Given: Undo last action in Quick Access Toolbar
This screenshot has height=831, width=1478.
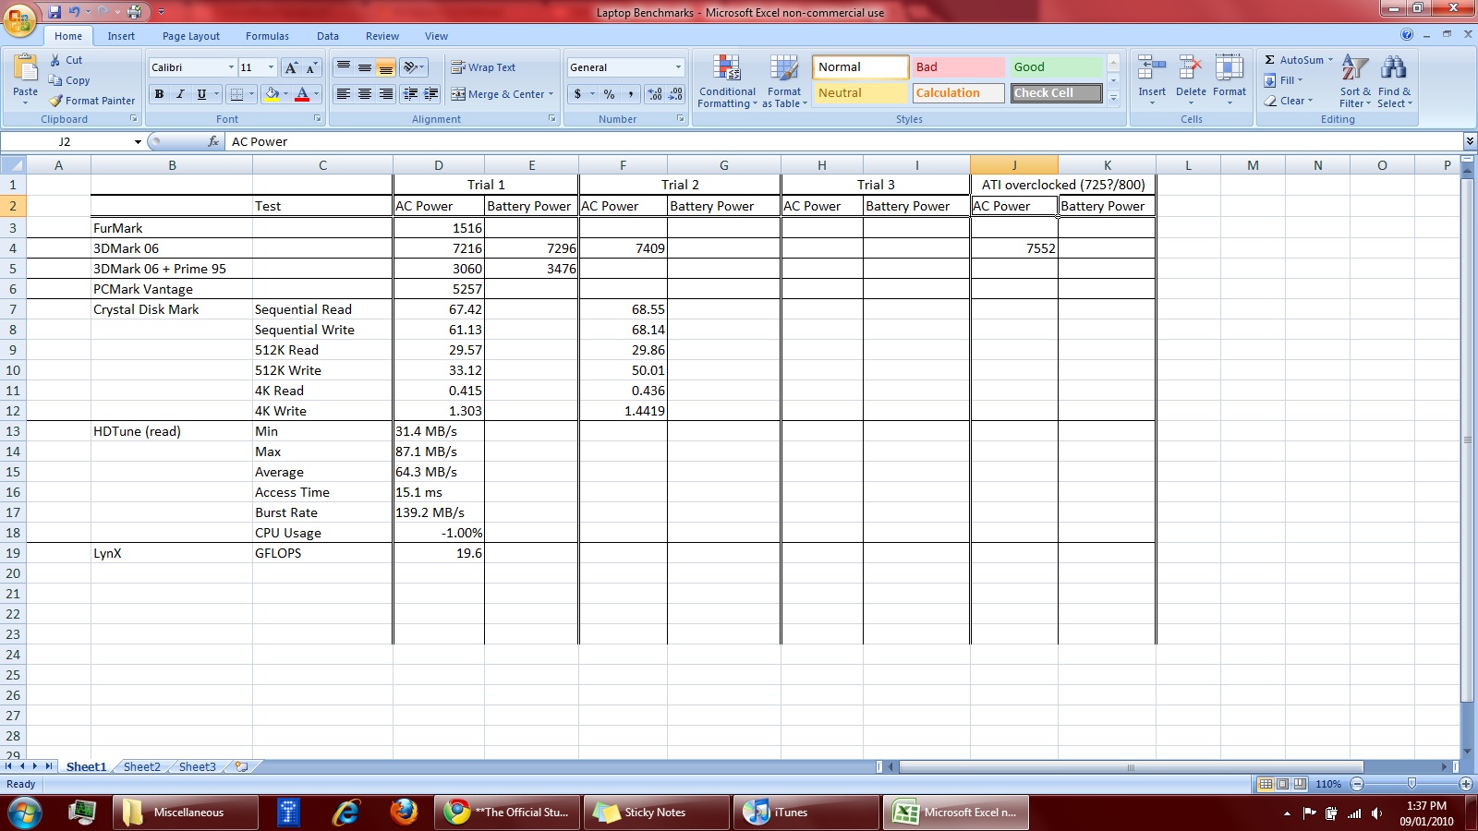Looking at the screenshot, I should [74, 12].
